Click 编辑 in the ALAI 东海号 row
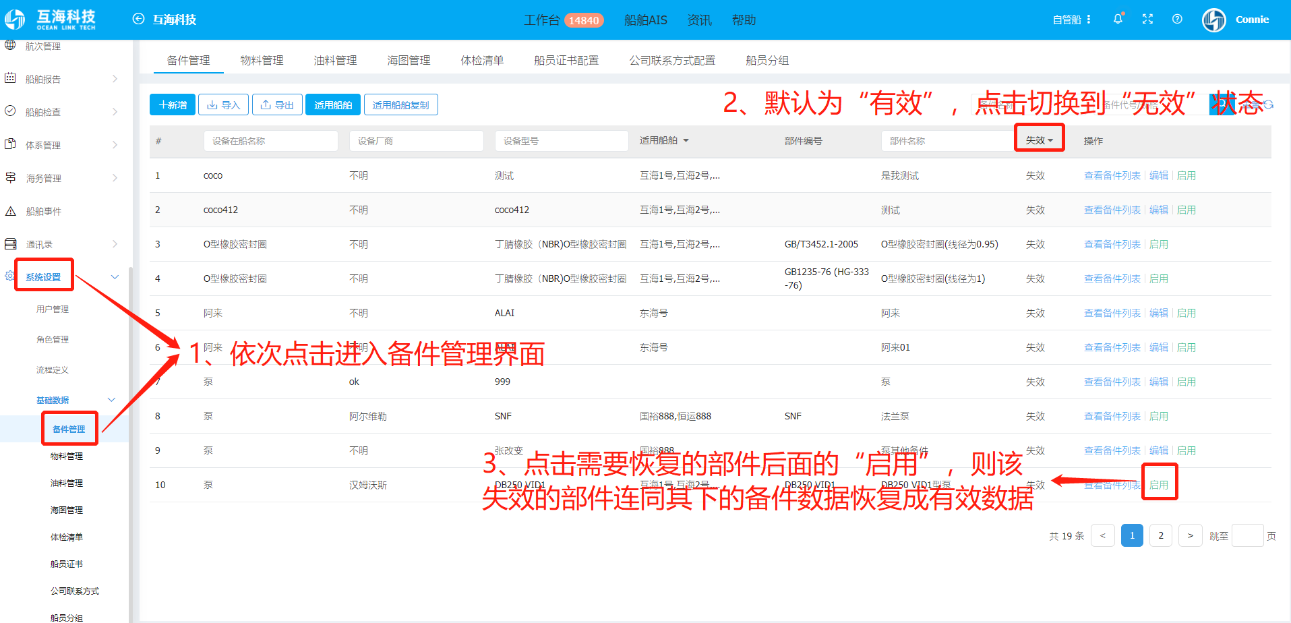Screen dimensions: 1291x623 point(1159,313)
